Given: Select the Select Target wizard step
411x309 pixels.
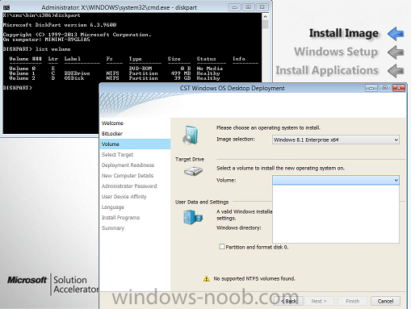Looking at the screenshot, I should 117,155.
